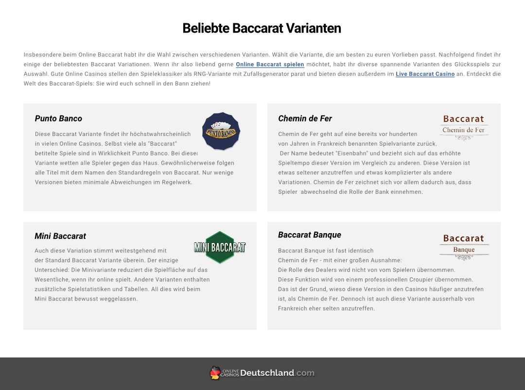Click the 'Chemin de Fer' card heading
Image resolution: width=525 pixels, height=390 pixels.
(x=305, y=119)
